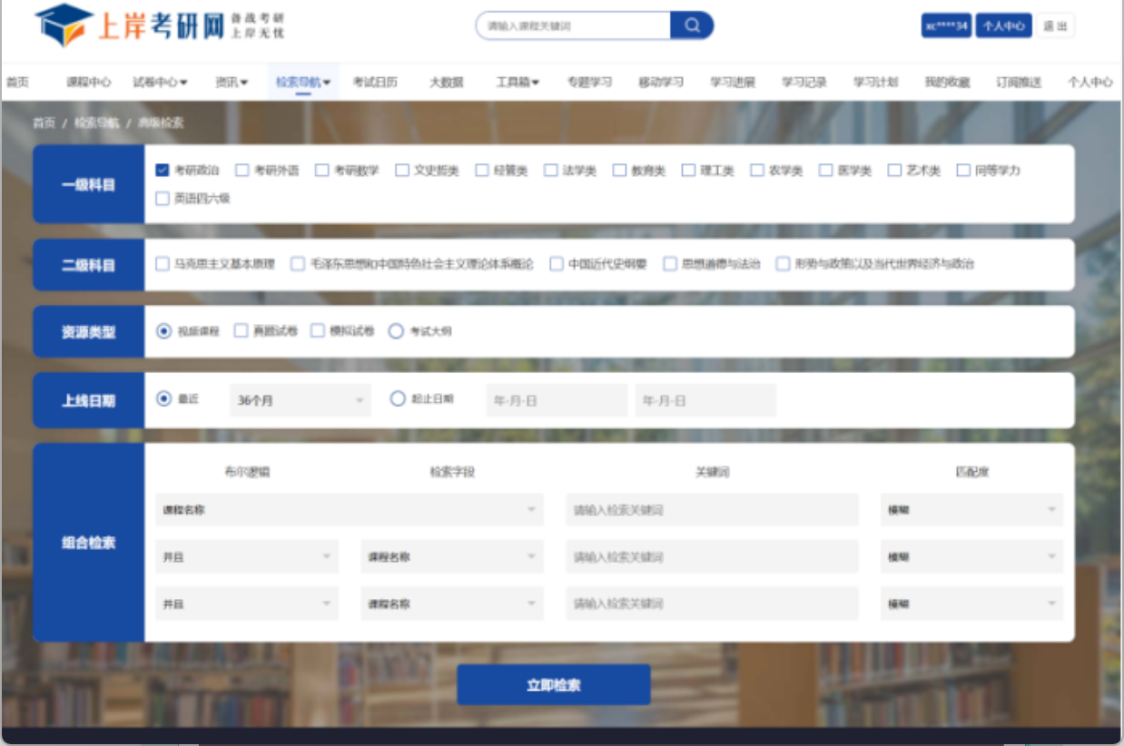Screen dimensions: 1124x746
Task: Open the second row 并且 logic dropdown
Action: pyautogui.click(x=246, y=557)
